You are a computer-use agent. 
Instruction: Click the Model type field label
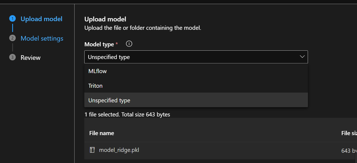tap(99, 44)
